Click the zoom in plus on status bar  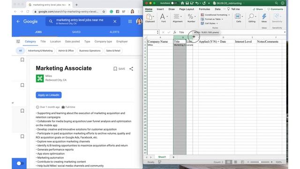pyautogui.click(x=271, y=162)
